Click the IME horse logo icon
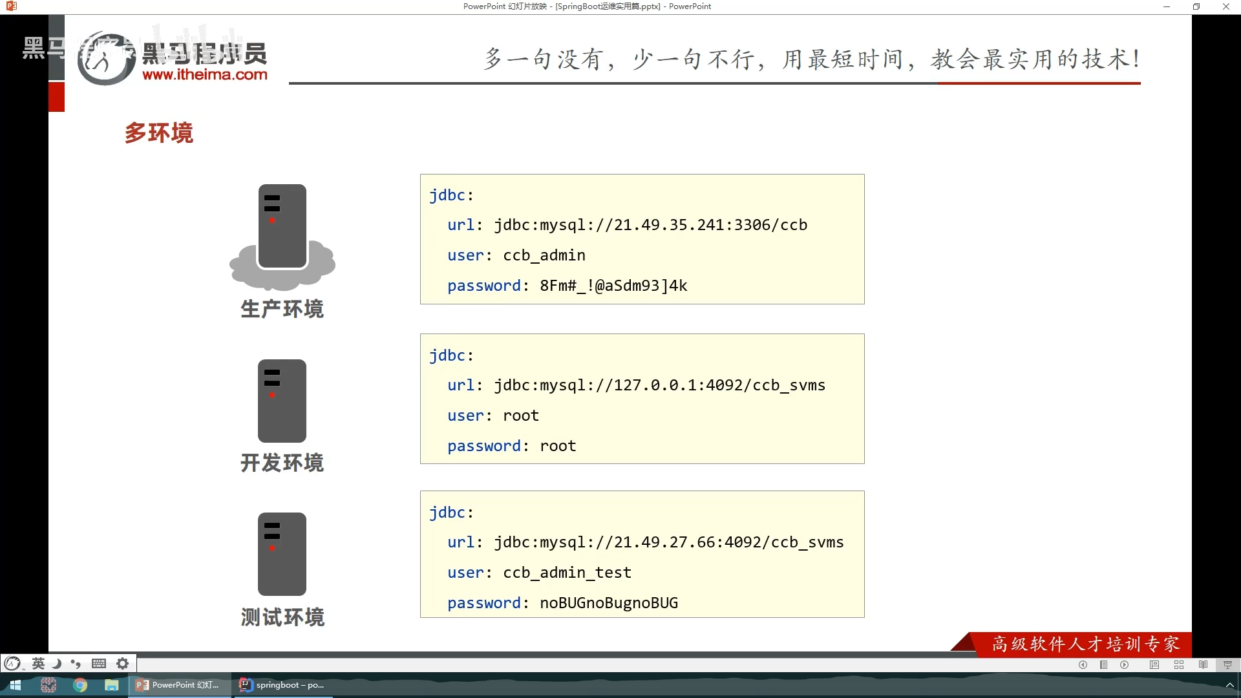The height and width of the screenshot is (698, 1241). (x=12, y=663)
